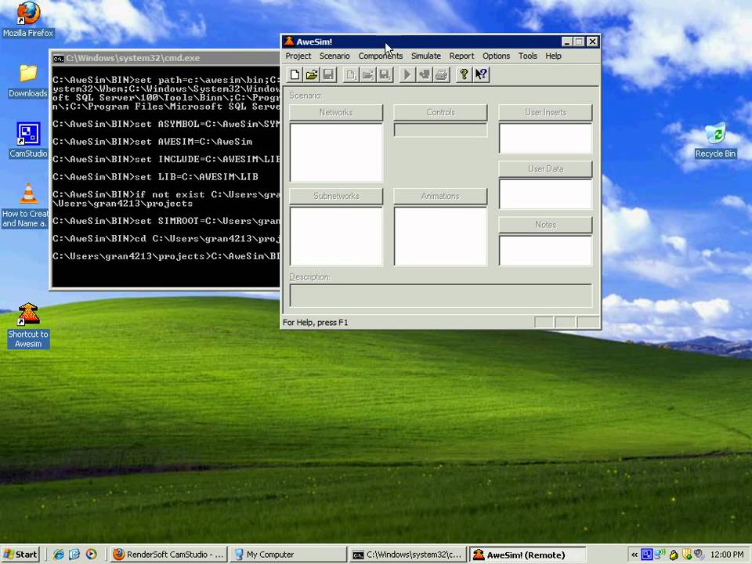Click the Controls button
The image size is (752, 564).
(440, 112)
